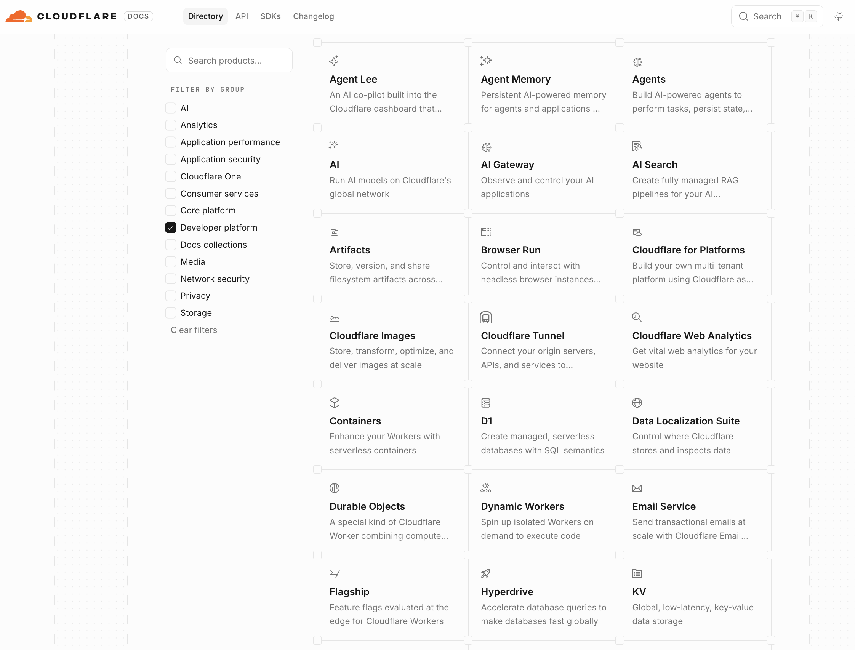Enable the Network security checkbox

[x=171, y=279]
